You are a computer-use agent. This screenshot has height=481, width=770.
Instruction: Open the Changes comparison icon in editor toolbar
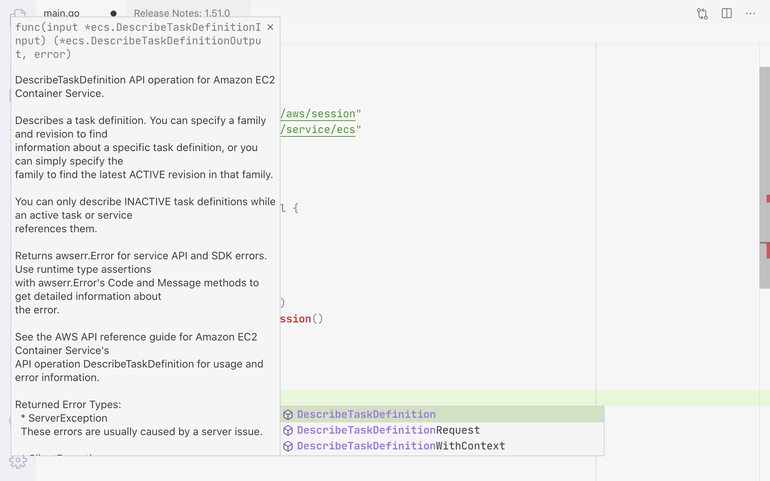pyautogui.click(x=703, y=14)
